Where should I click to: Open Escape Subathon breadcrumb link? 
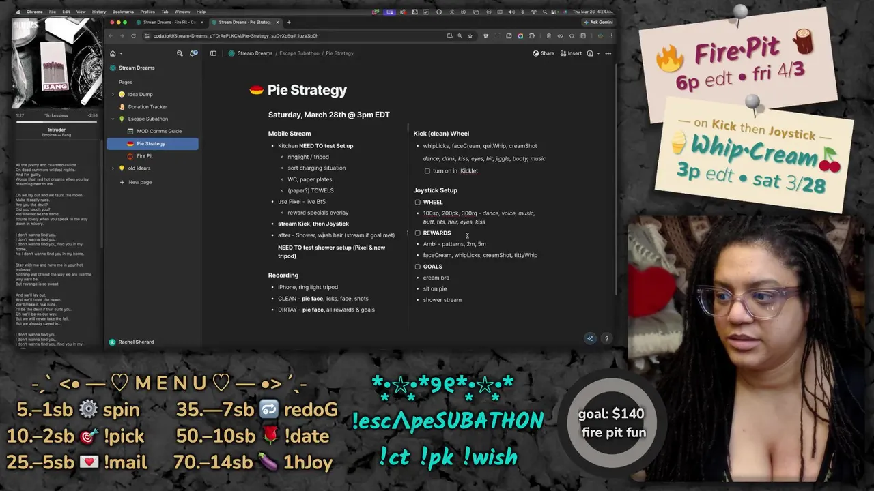pos(299,53)
